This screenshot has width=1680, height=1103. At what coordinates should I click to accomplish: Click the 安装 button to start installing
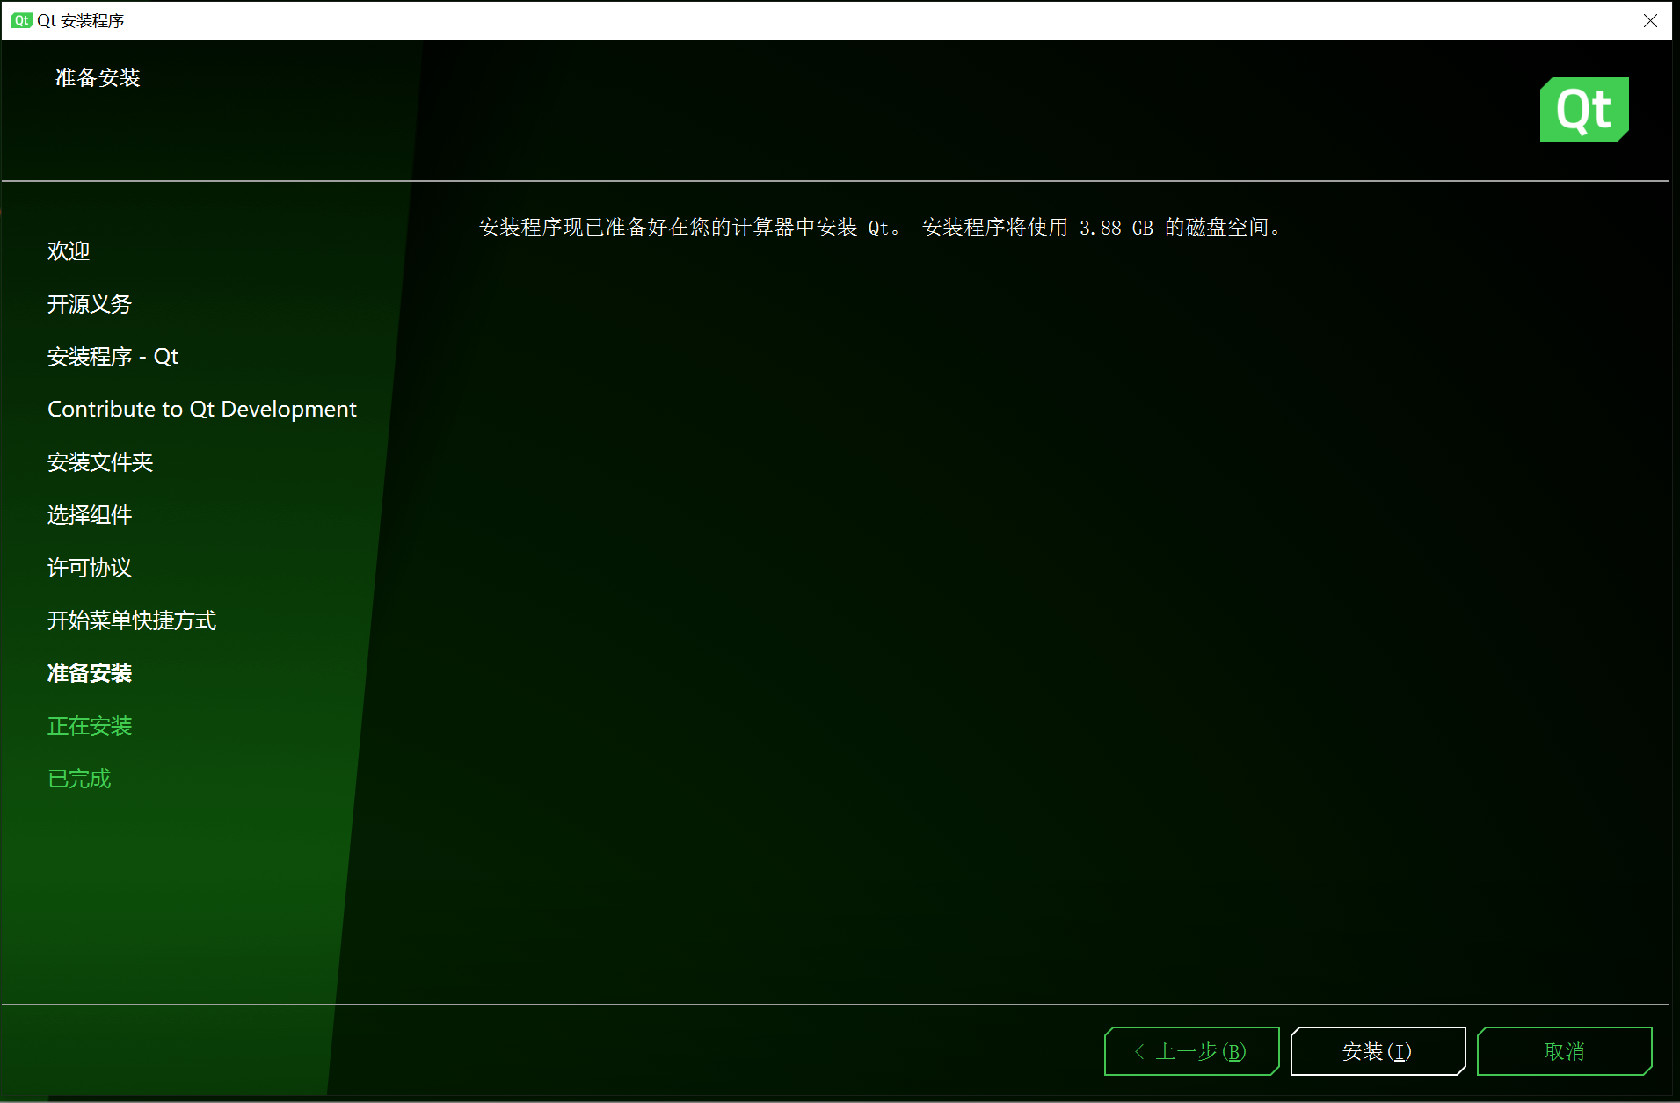(1377, 1051)
